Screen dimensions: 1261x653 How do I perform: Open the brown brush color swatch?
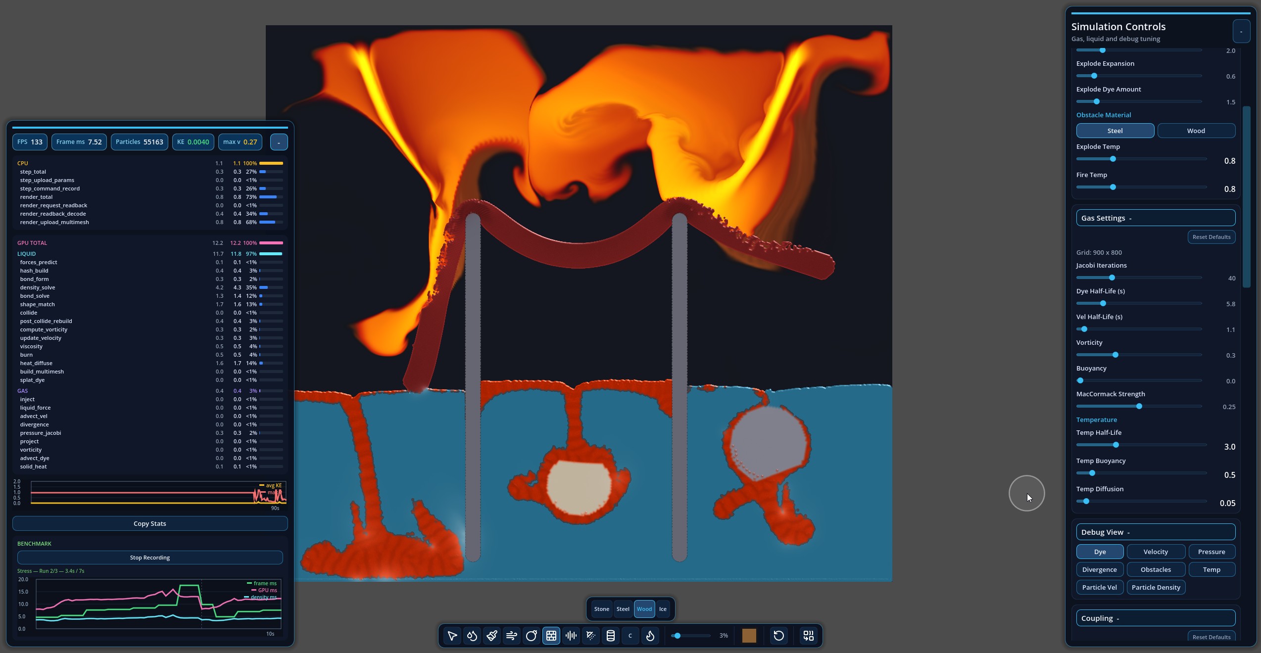749,636
